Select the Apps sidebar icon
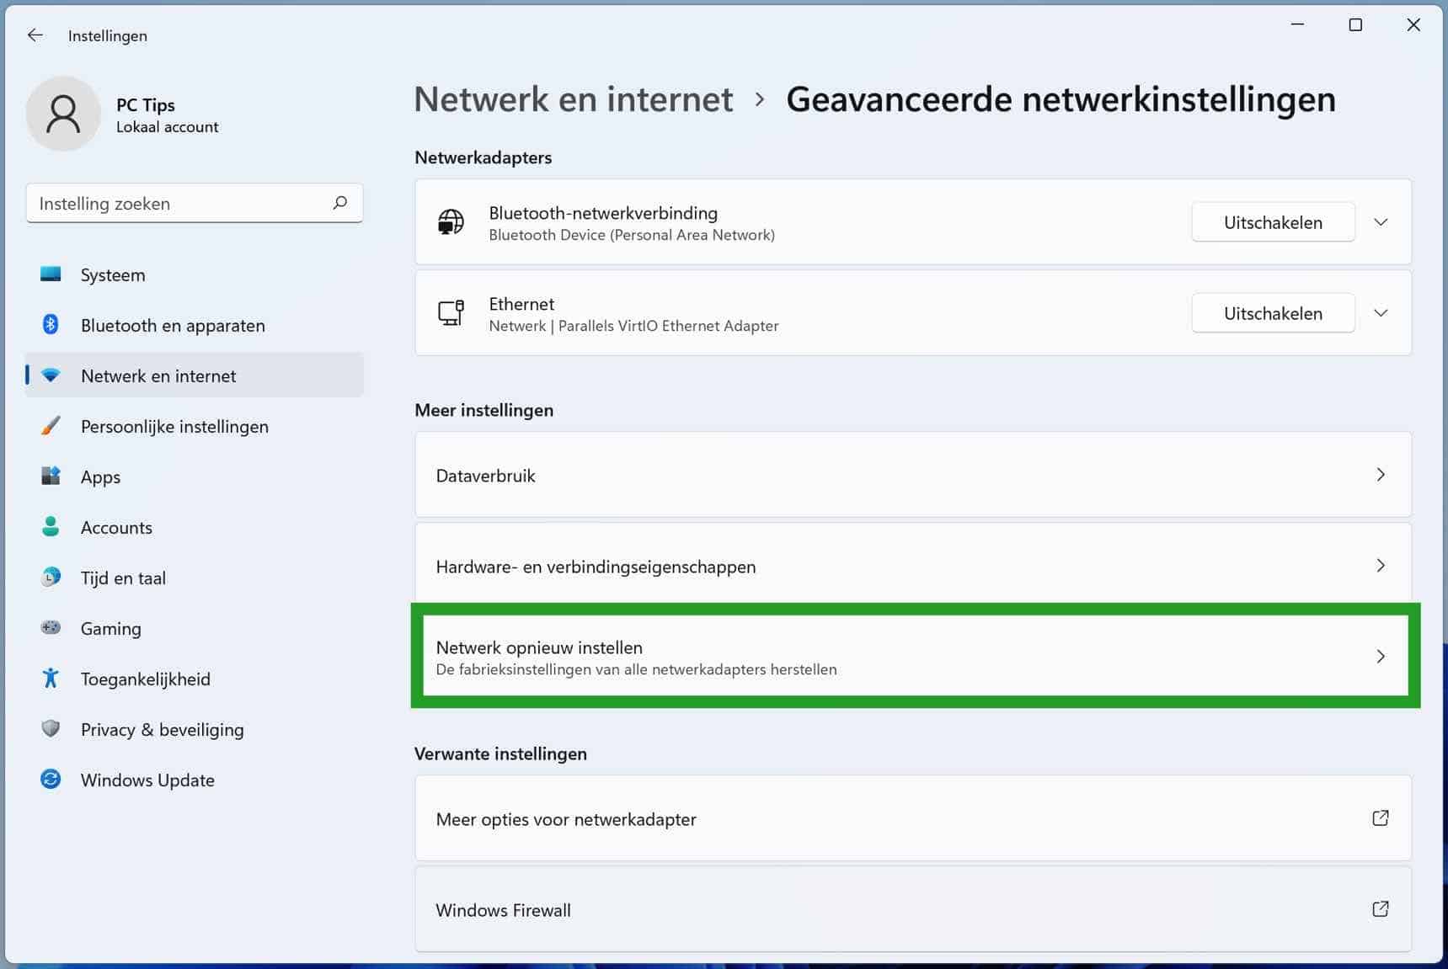1448x969 pixels. pyautogui.click(x=50, y=477)
